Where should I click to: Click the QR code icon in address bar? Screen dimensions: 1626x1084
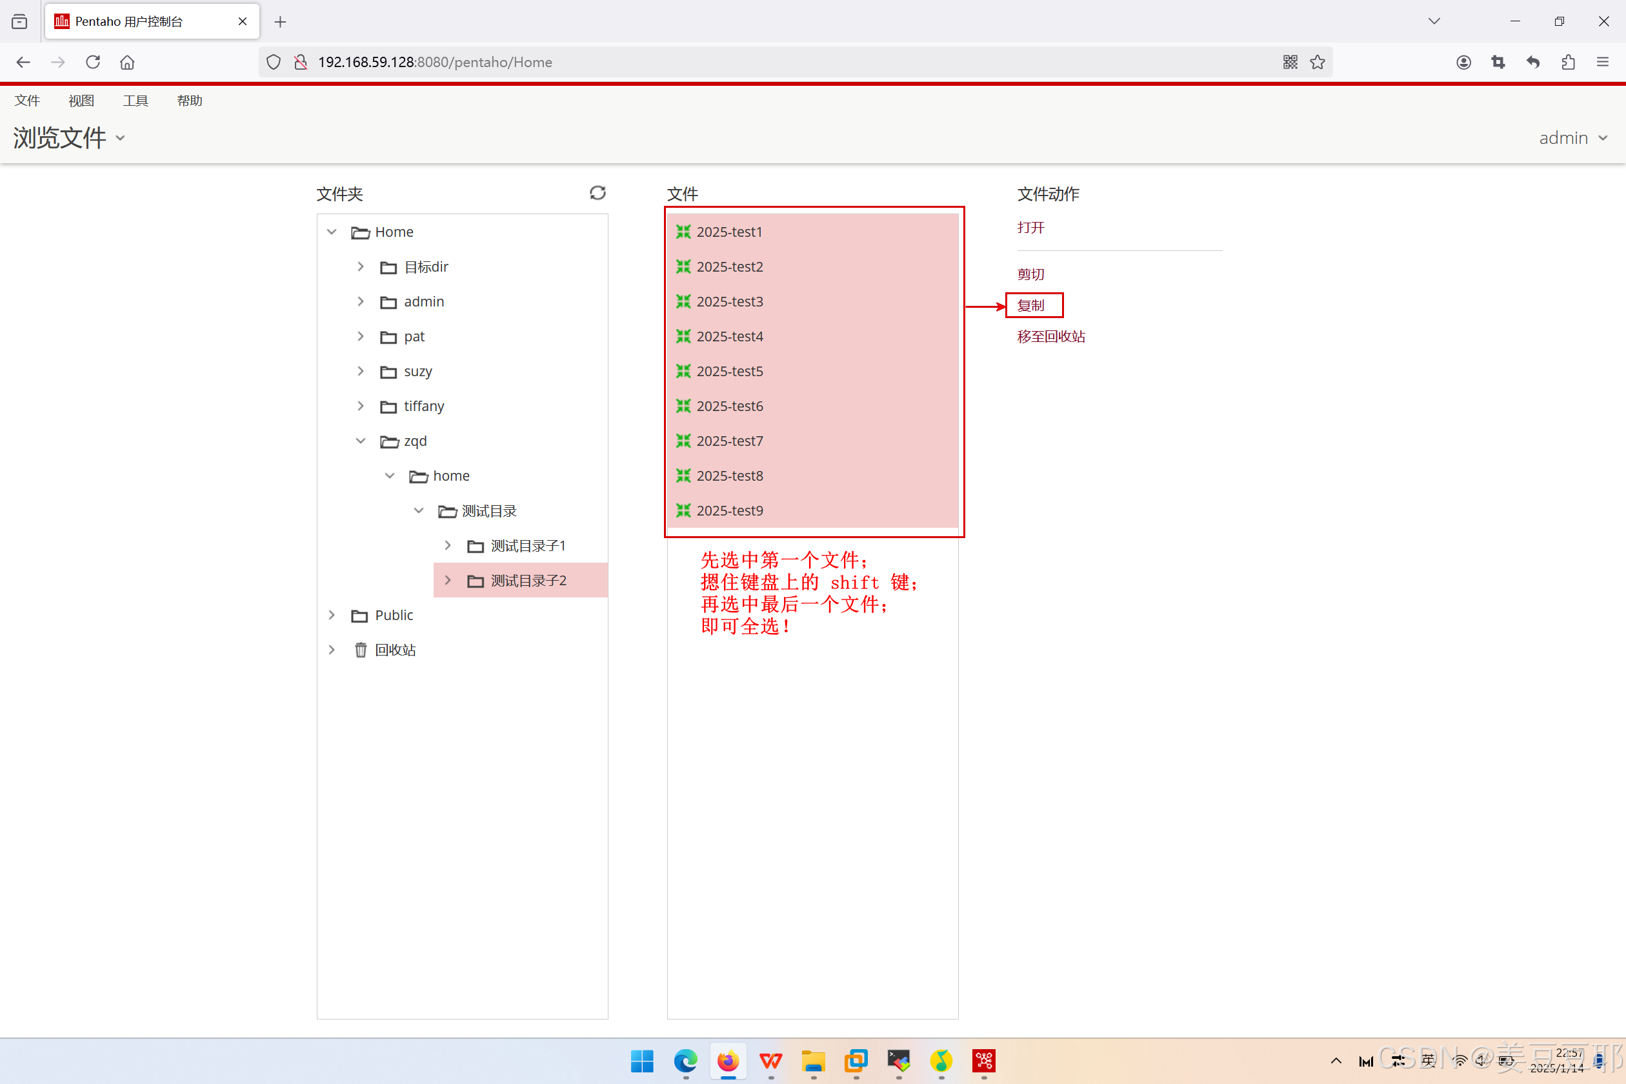coord(1290,62)
